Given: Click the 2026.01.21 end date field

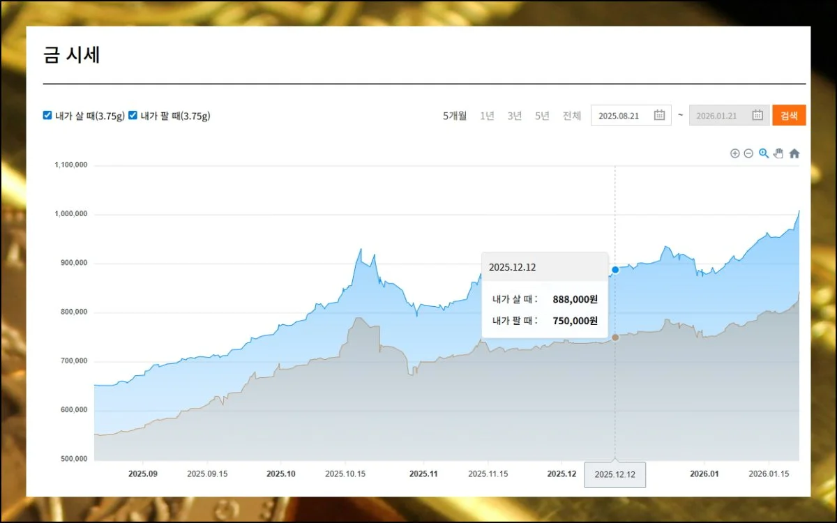Looking at the screenshot, I should coord(718,116).
